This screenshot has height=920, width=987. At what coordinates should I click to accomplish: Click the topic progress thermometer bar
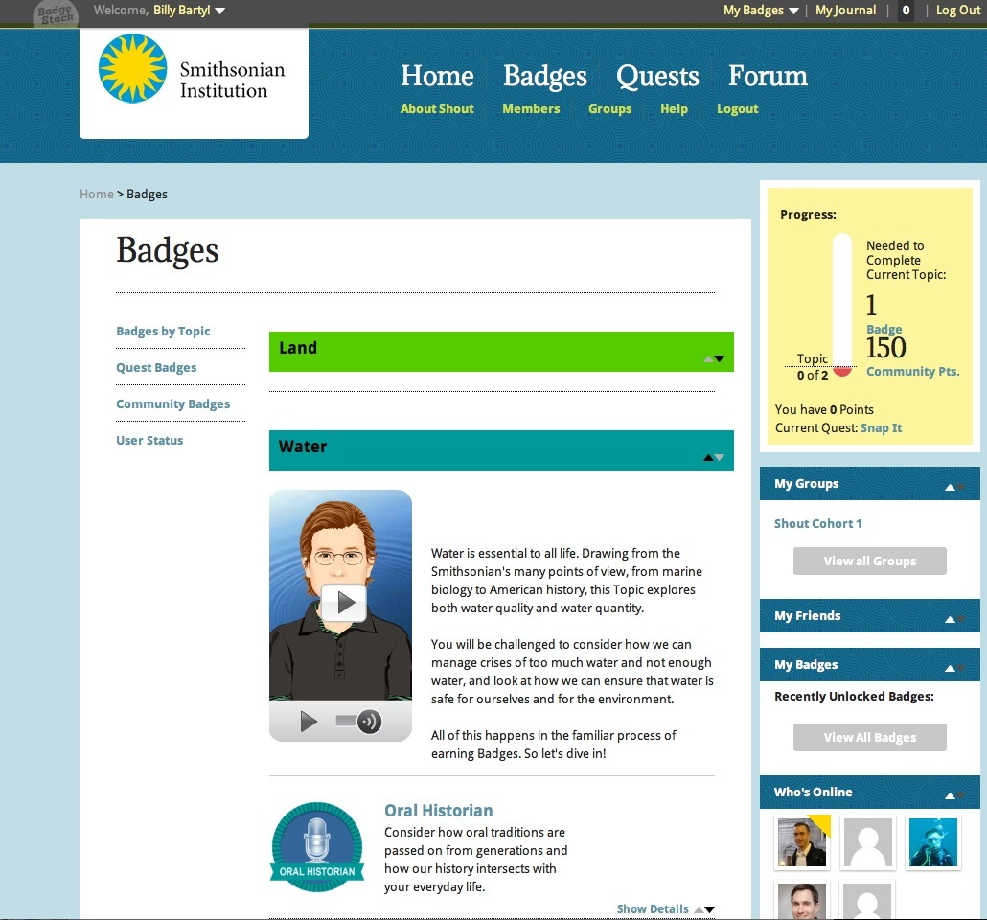pos(842,305)
